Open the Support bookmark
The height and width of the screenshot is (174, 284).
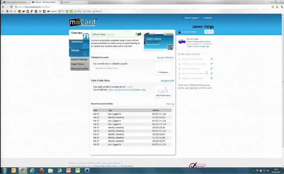coord(52,11)
